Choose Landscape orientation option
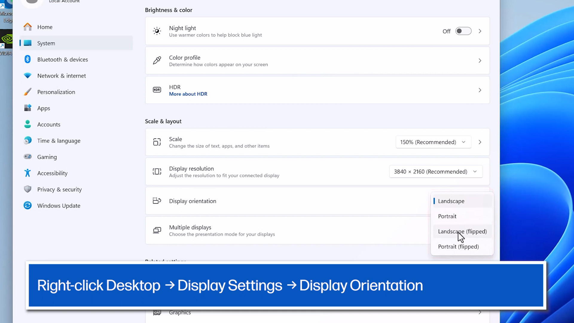The height and width of the screenshot is (323, 574). click(462, 201)
